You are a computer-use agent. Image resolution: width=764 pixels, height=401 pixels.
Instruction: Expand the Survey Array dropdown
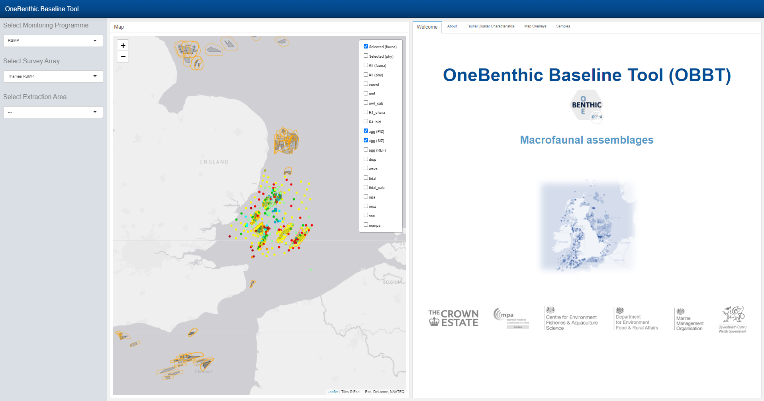point(53,76)
